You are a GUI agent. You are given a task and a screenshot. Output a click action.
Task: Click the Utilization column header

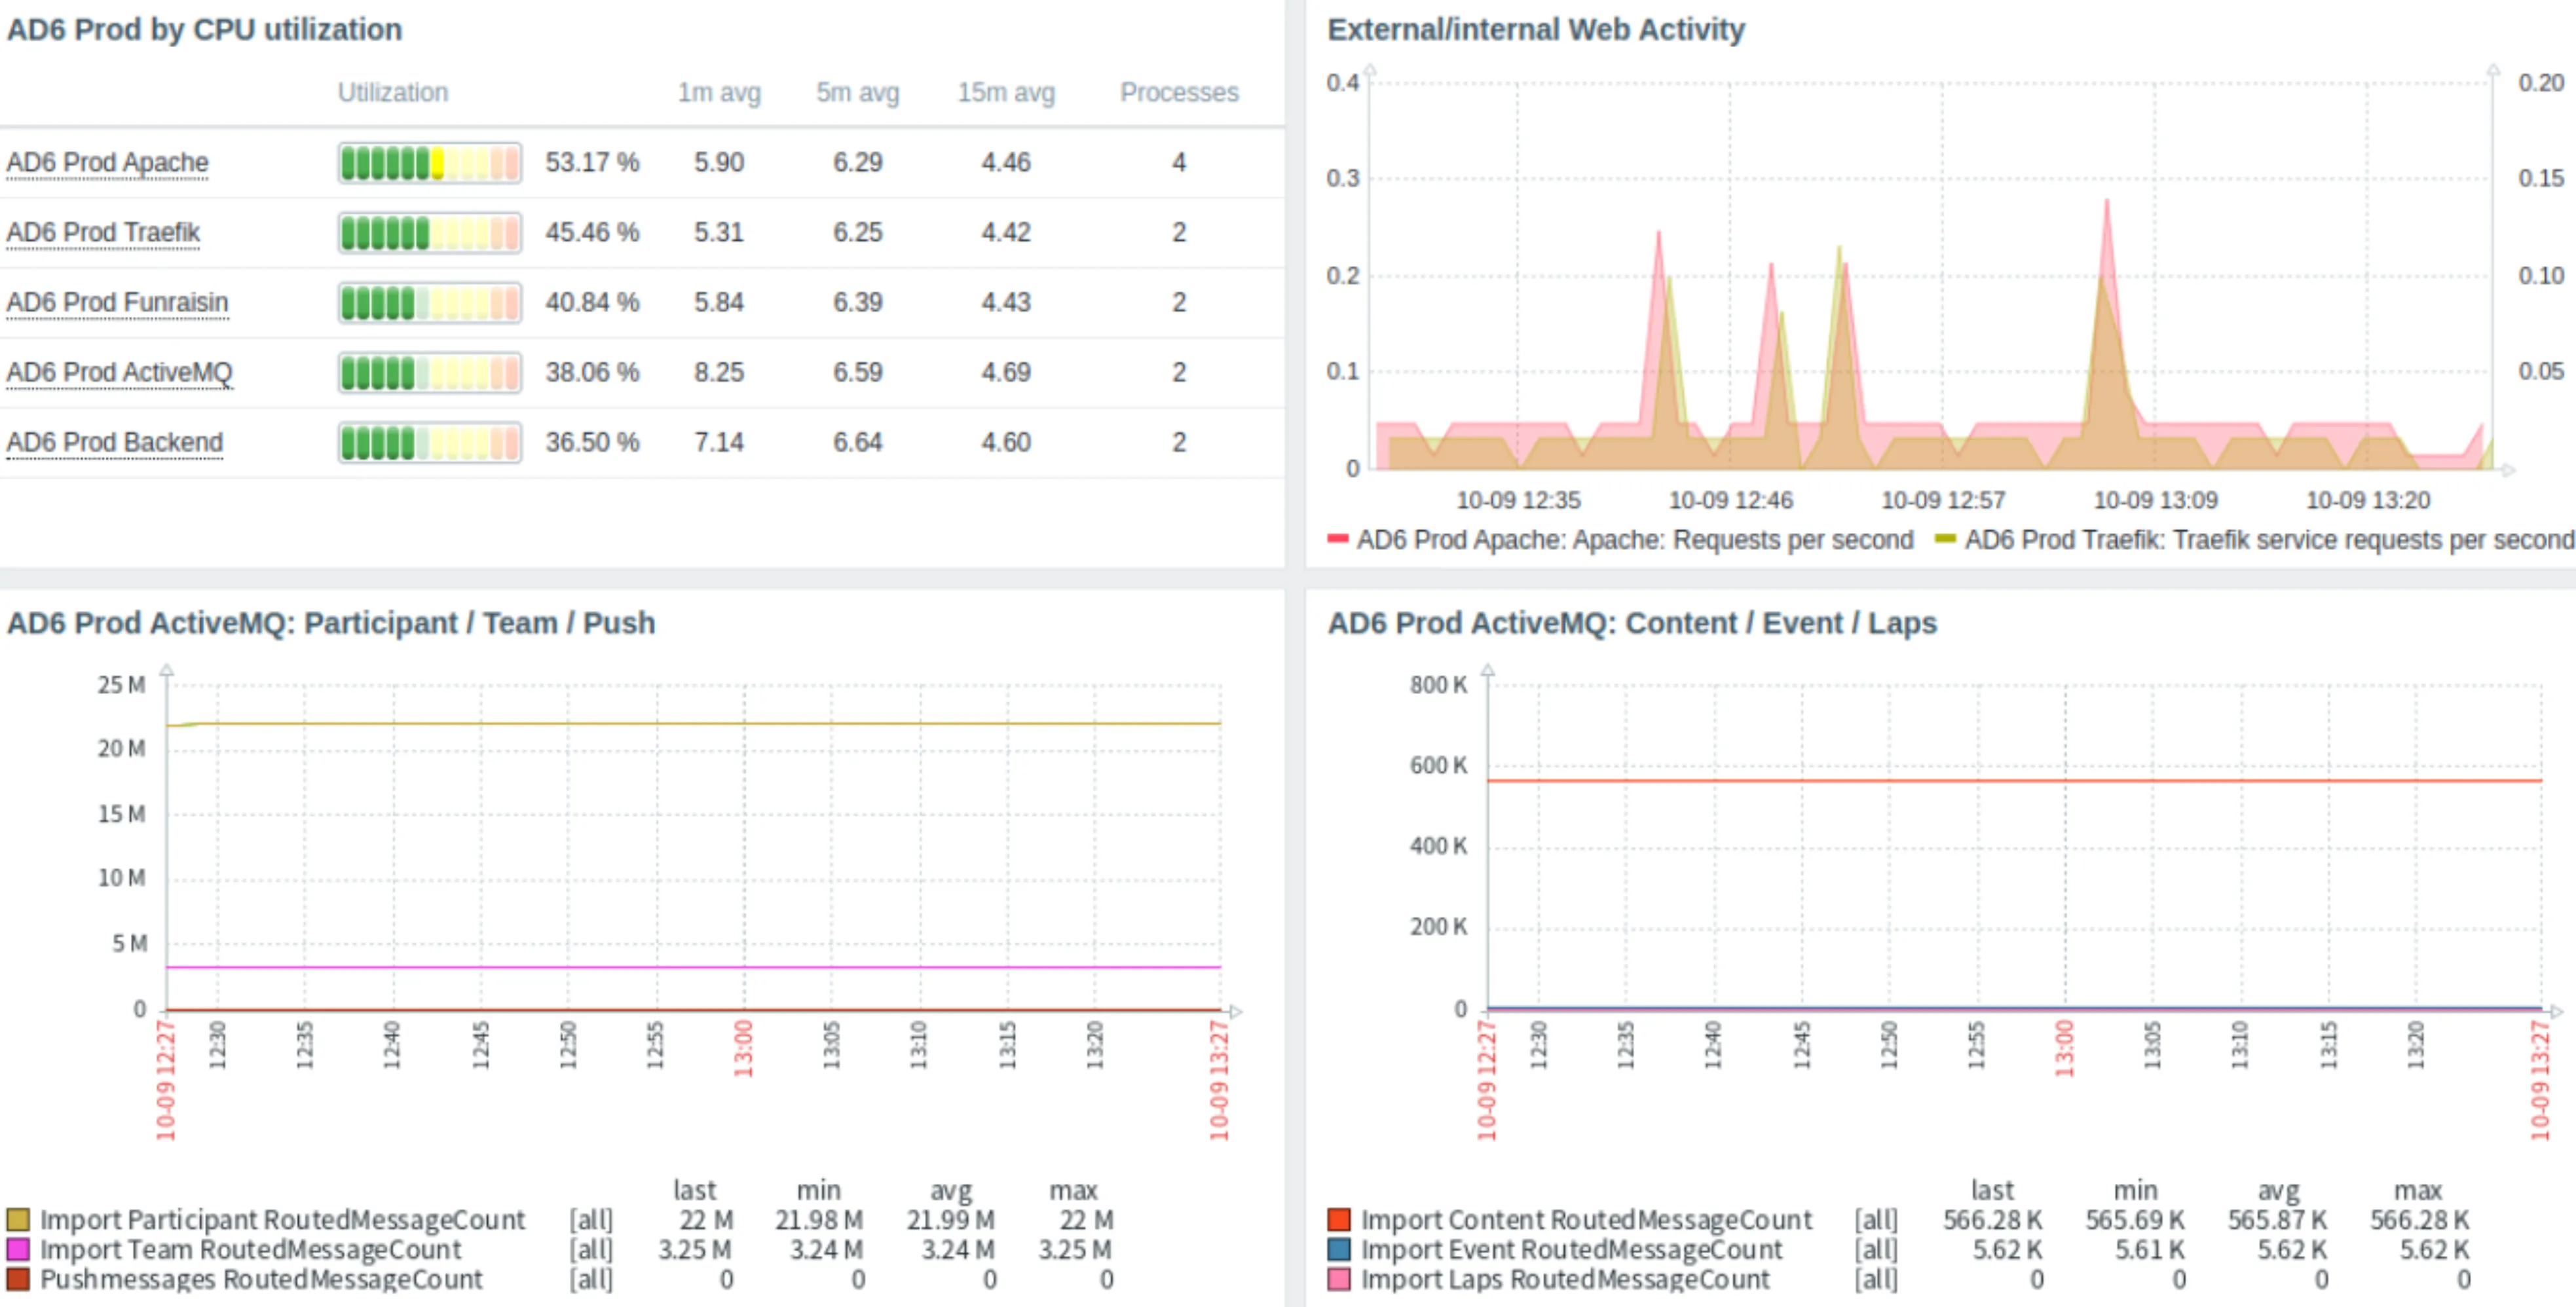coord(392,92)
